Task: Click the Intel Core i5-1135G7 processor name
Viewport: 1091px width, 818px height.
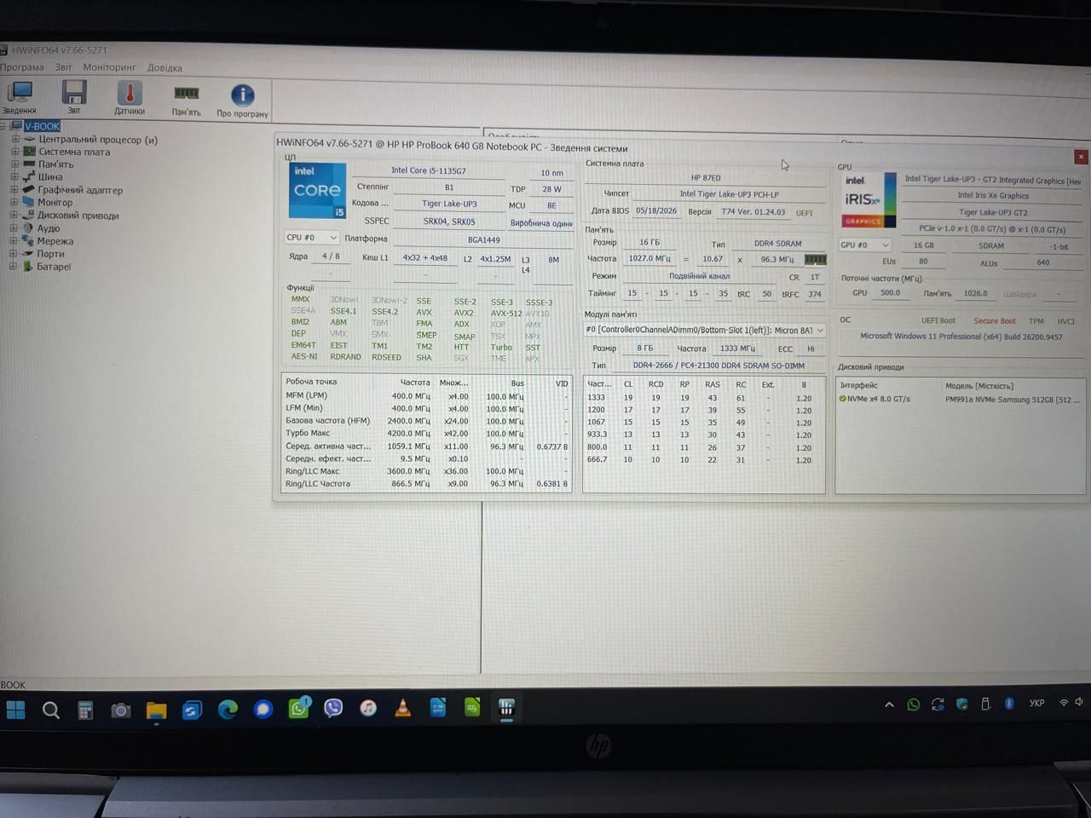Action: coord(429,170)
